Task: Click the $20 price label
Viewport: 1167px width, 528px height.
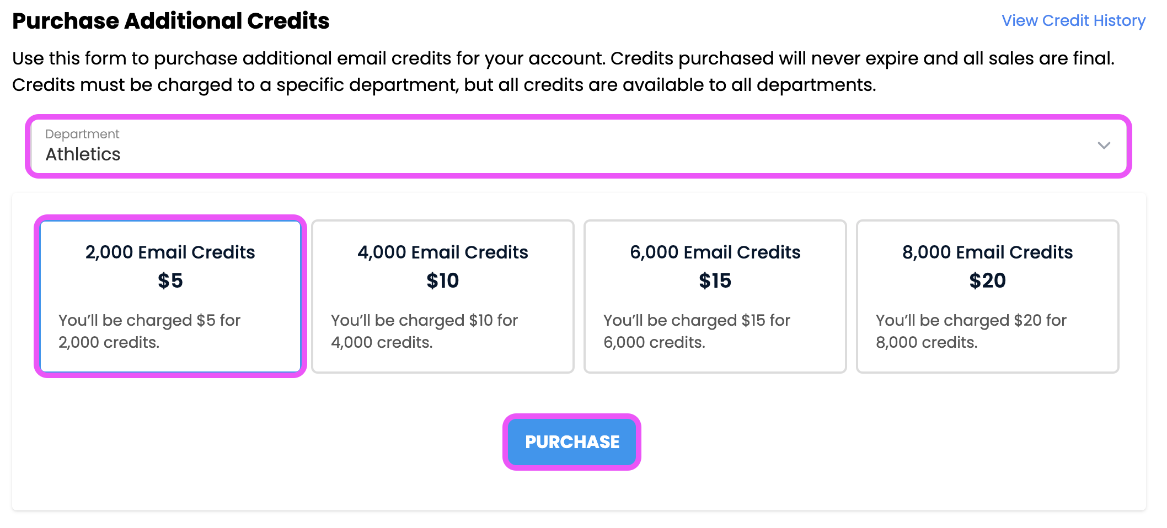Action: pyautogui.click(x=987, y=281)
